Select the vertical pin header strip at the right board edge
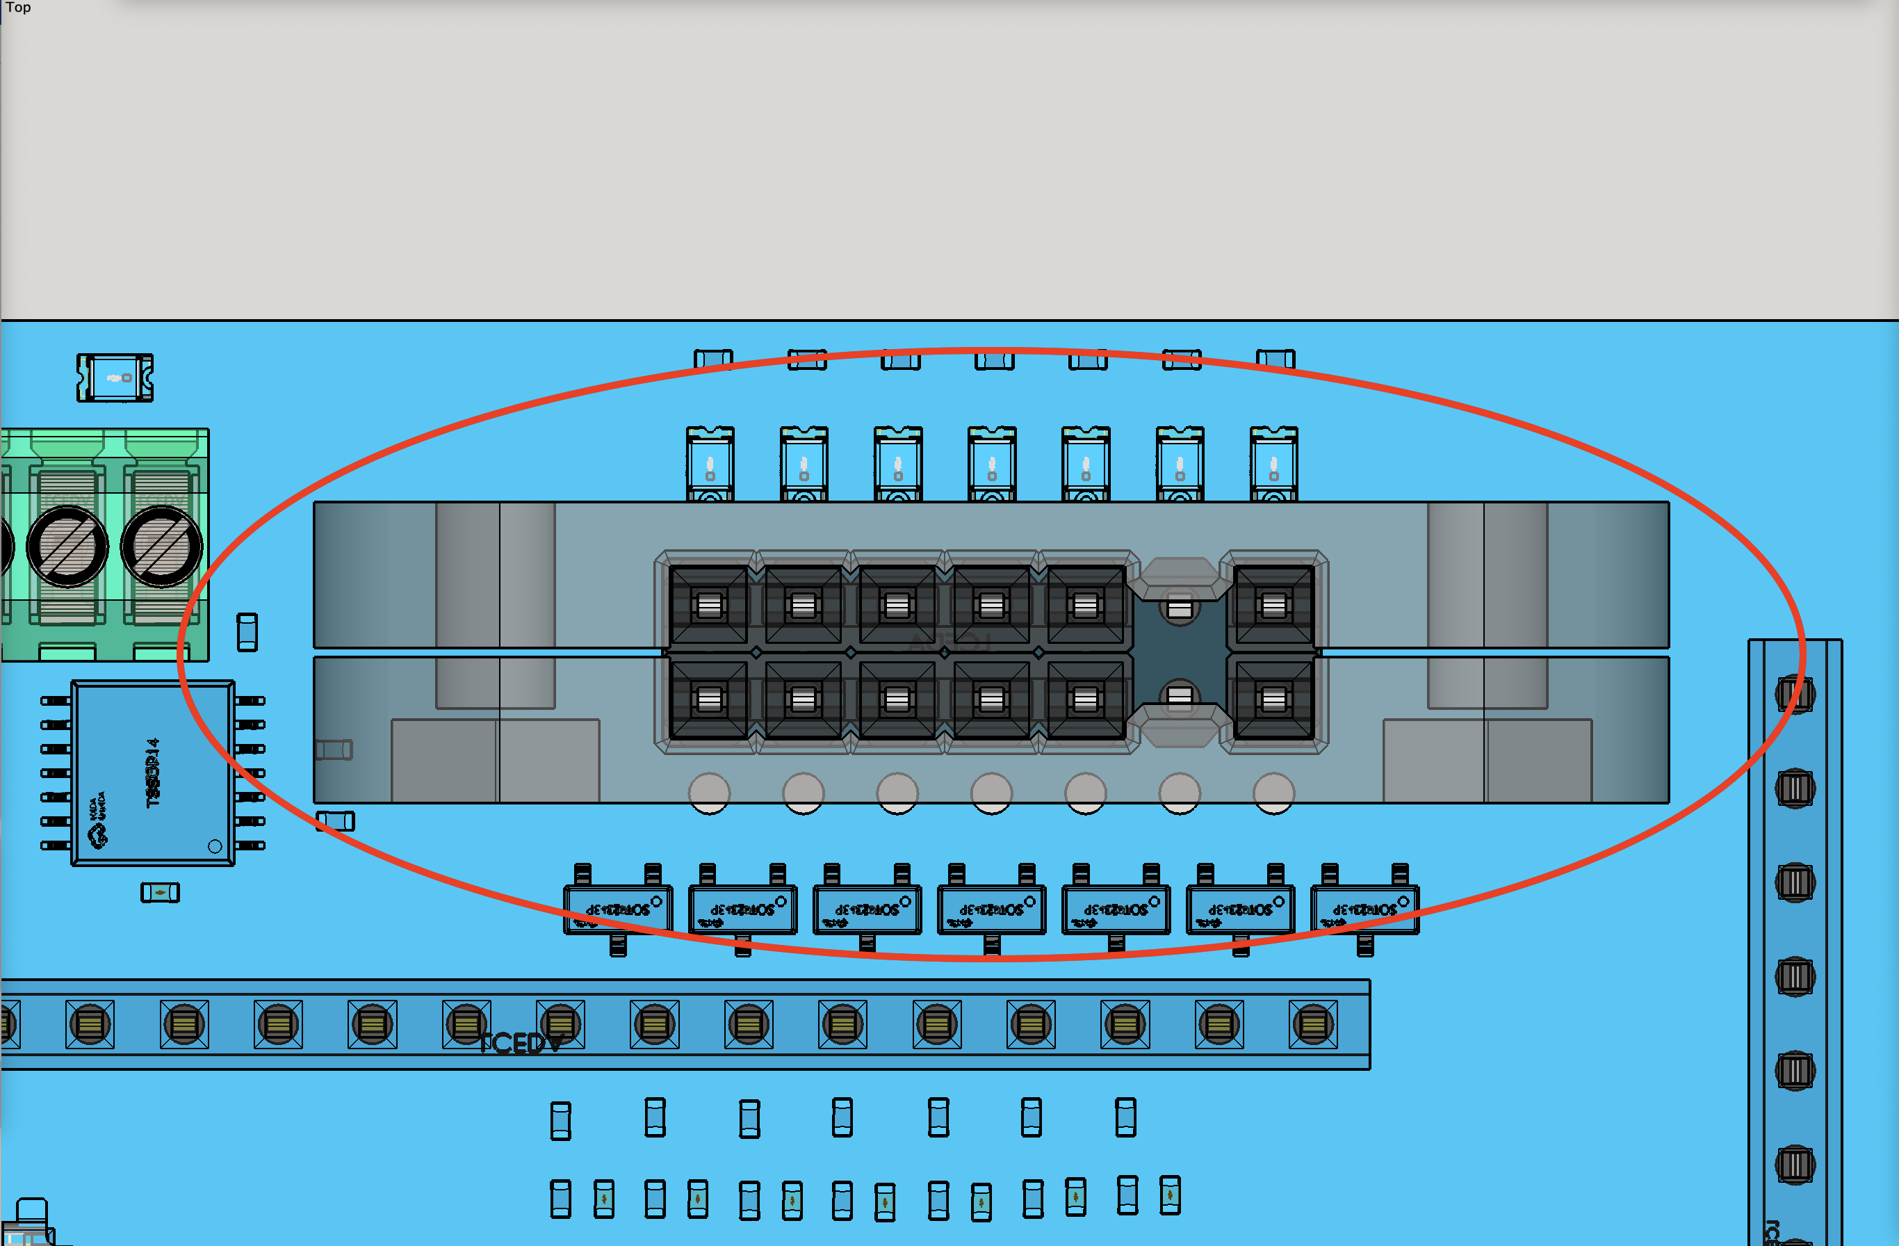 (1795, 942)
